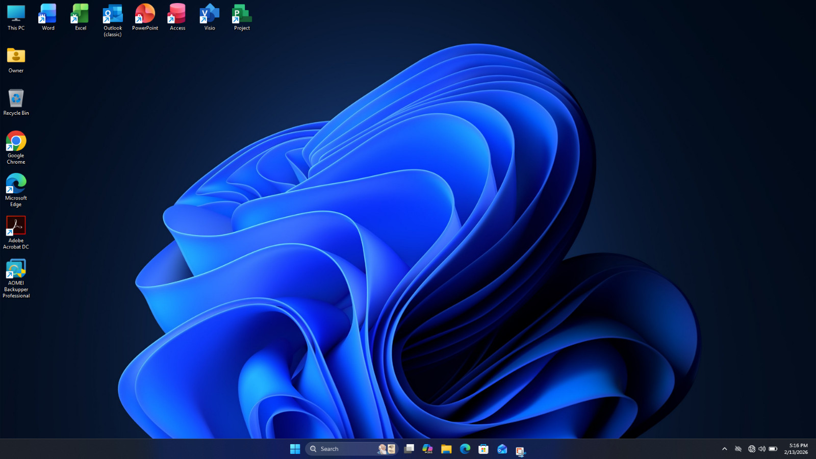Open the Windows Start menu

(295, 449)
